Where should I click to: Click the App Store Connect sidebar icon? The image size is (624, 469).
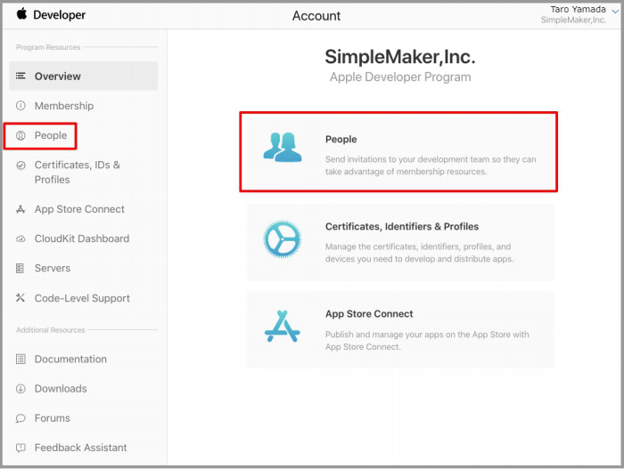tap(21, 209)
